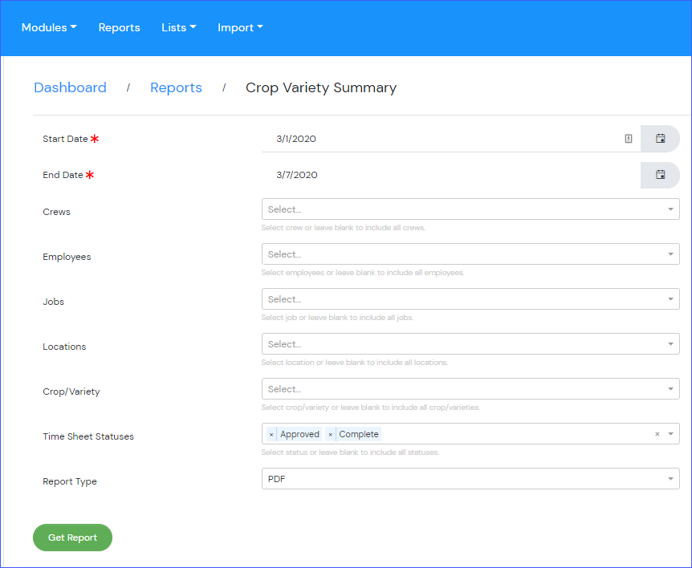692x568 pixels.
Task: Navigate to the Dashboard breadcrumb link
Action: point(70,87)
